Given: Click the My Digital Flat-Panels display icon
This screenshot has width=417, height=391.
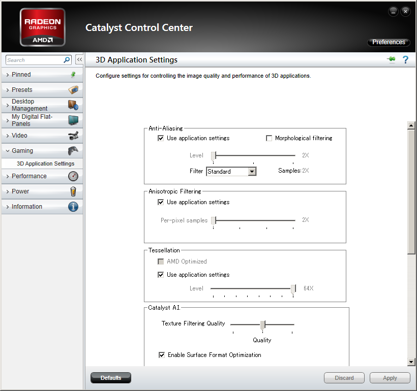Looking at the screenshot, I should point(73,120).
